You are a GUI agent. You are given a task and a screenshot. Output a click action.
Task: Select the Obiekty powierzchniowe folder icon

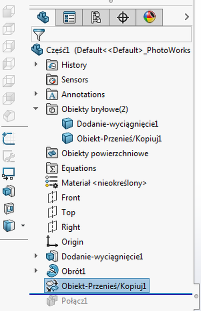tap(52, 153)
